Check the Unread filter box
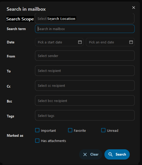This screenshot has height=165, width=142. (103, 130)
